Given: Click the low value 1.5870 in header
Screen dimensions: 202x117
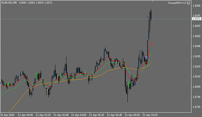Looking at the screenshot, I should [x=40, y=3].
